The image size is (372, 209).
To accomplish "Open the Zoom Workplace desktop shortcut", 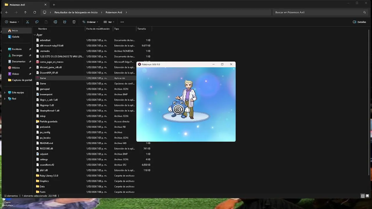I will click(7, 203).
